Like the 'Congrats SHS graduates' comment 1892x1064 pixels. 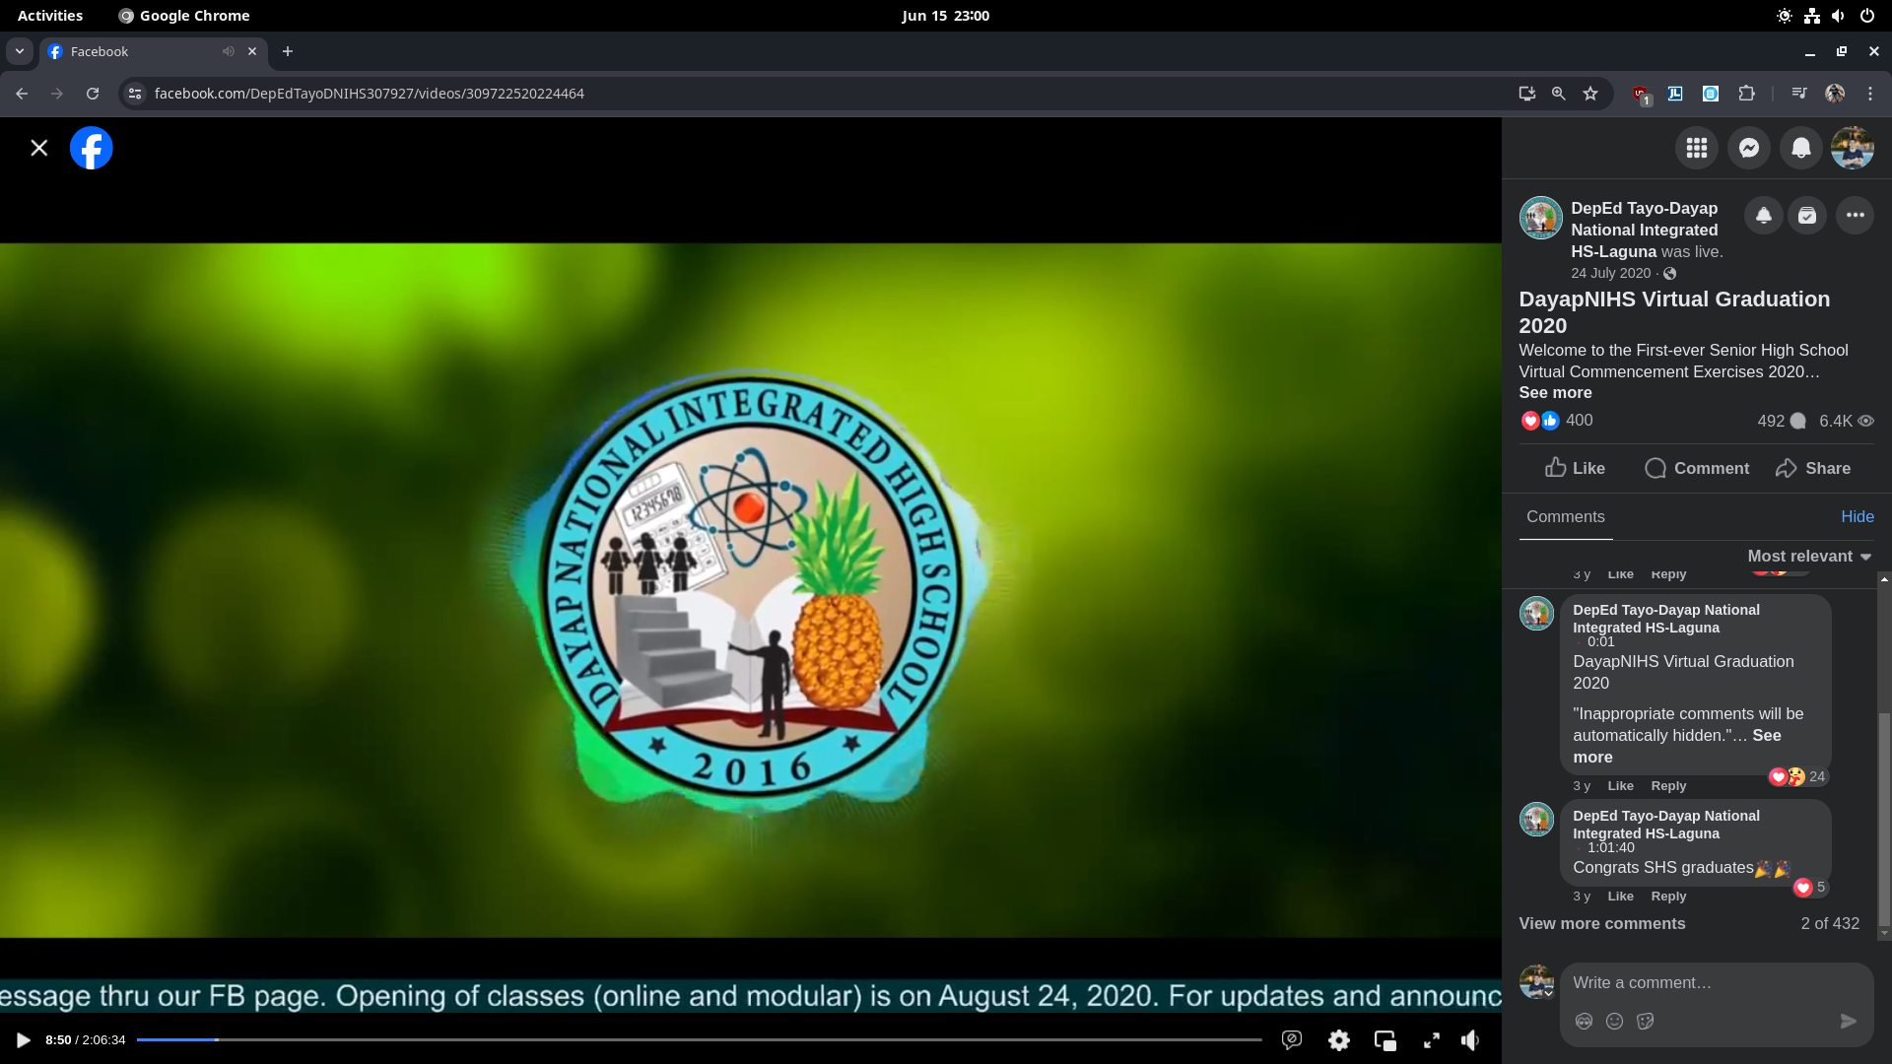(x=1620, y=897)
